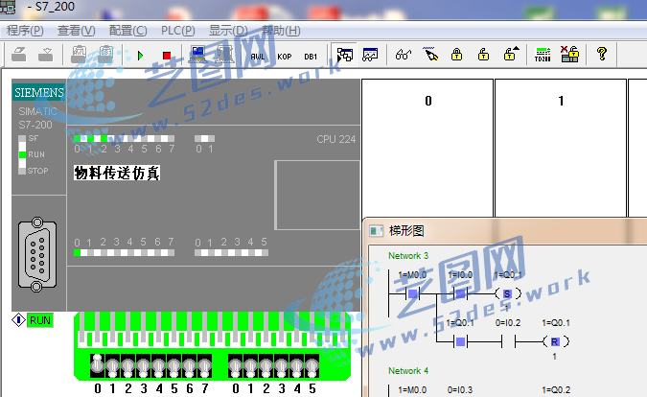The image size is (647, 397).
Task: Toggle switch 0 in the eight-switch input bank
Action: pos(97,365)
